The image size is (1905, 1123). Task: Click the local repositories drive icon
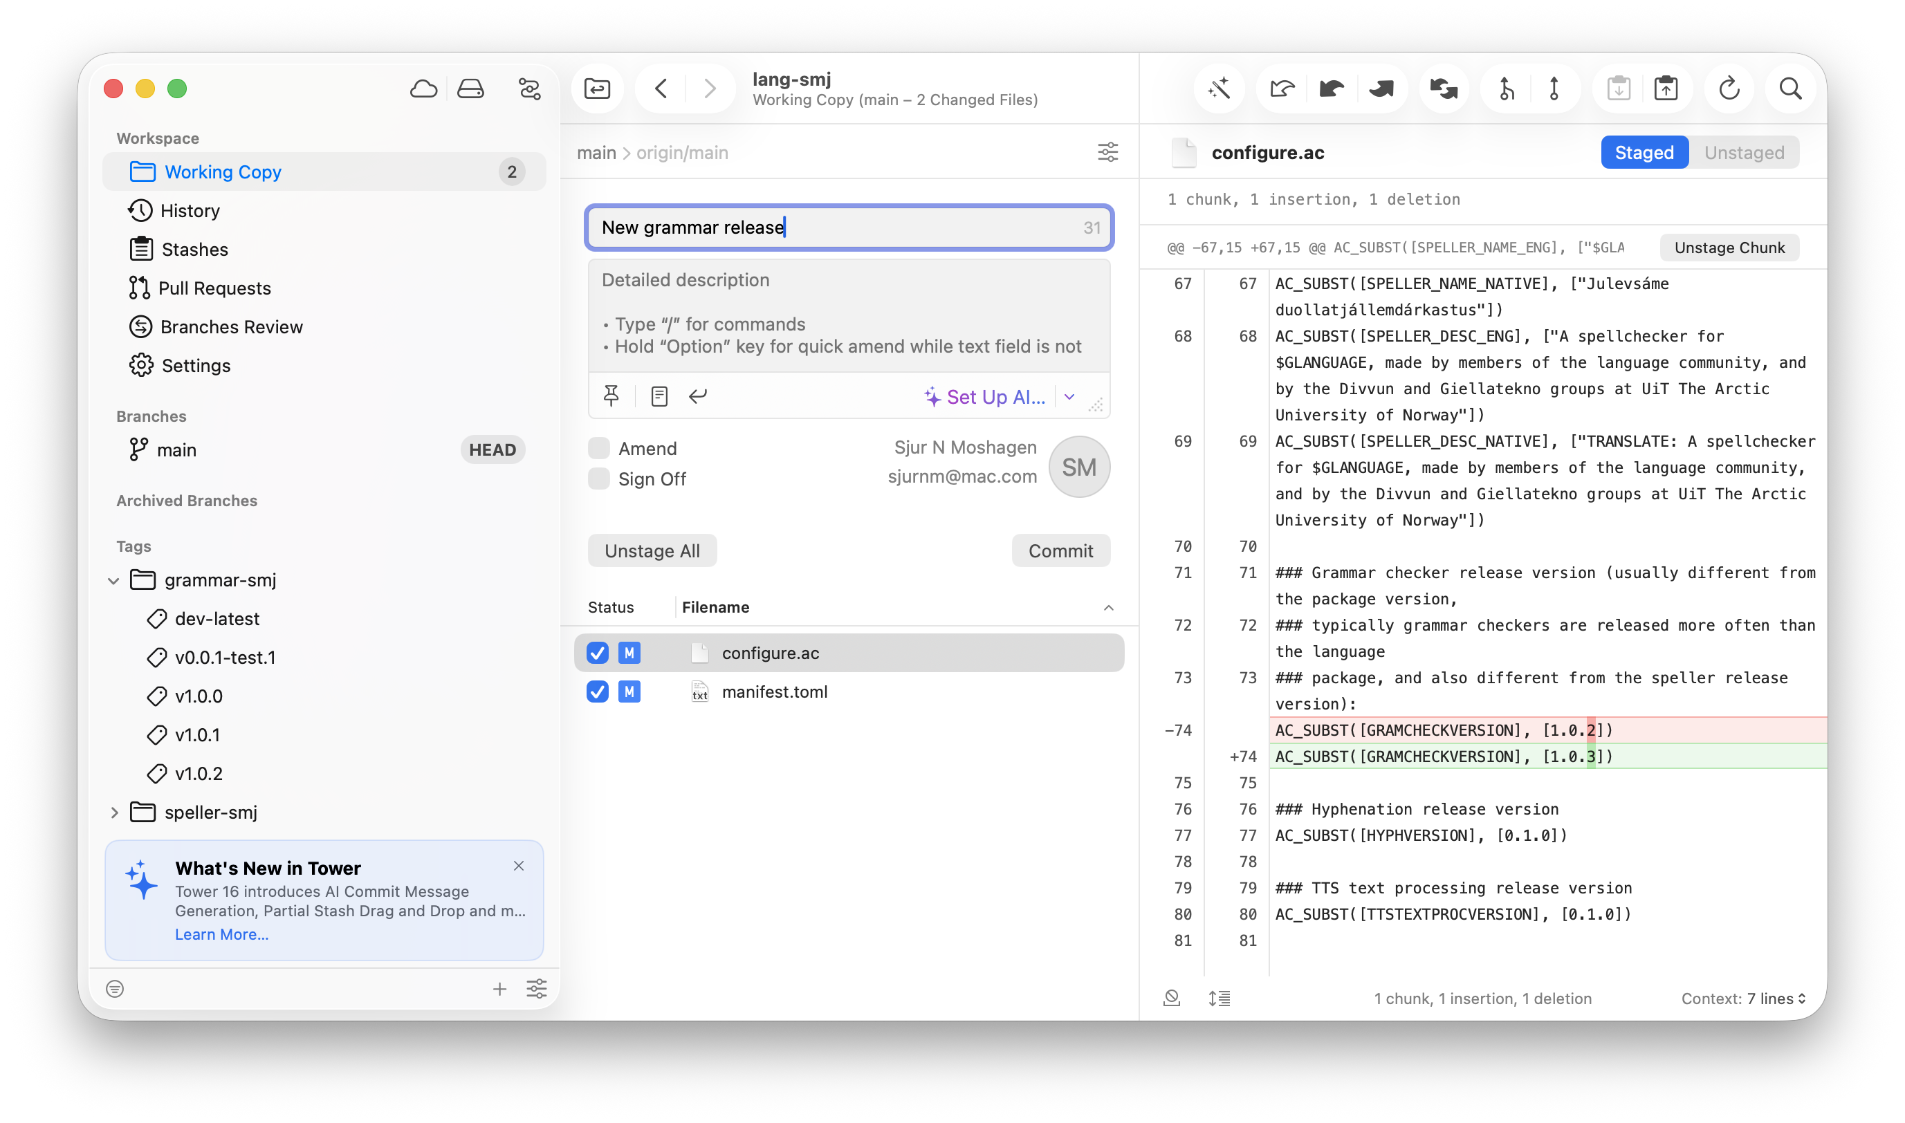470,89
